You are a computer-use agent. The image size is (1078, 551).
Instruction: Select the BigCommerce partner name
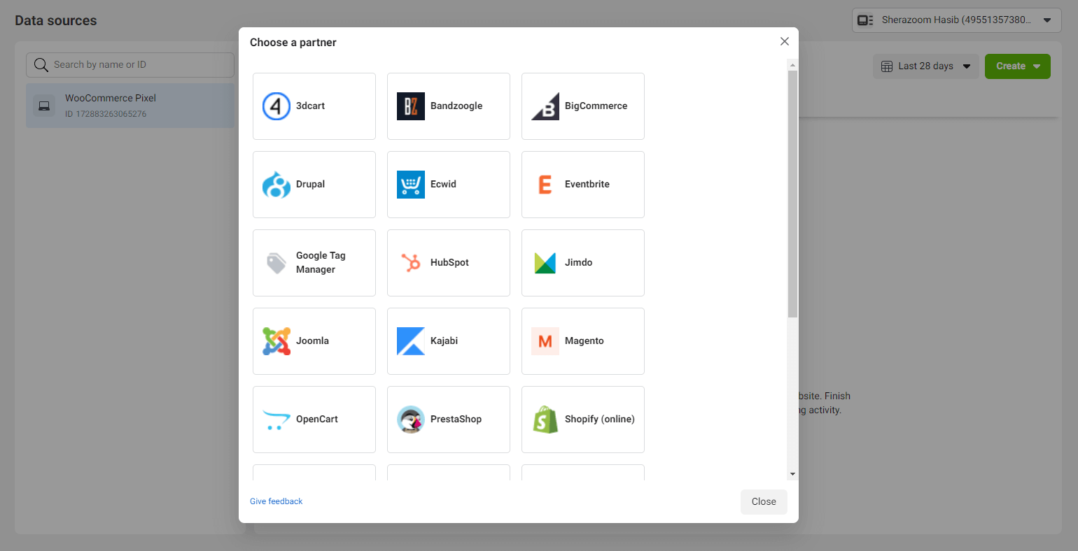point(596,106)
